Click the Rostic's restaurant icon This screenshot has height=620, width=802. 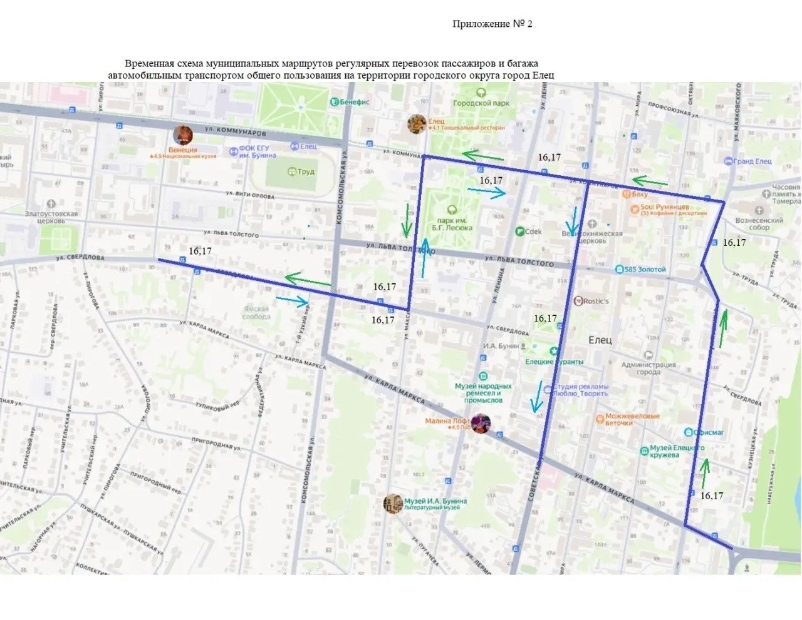[578, 301]
